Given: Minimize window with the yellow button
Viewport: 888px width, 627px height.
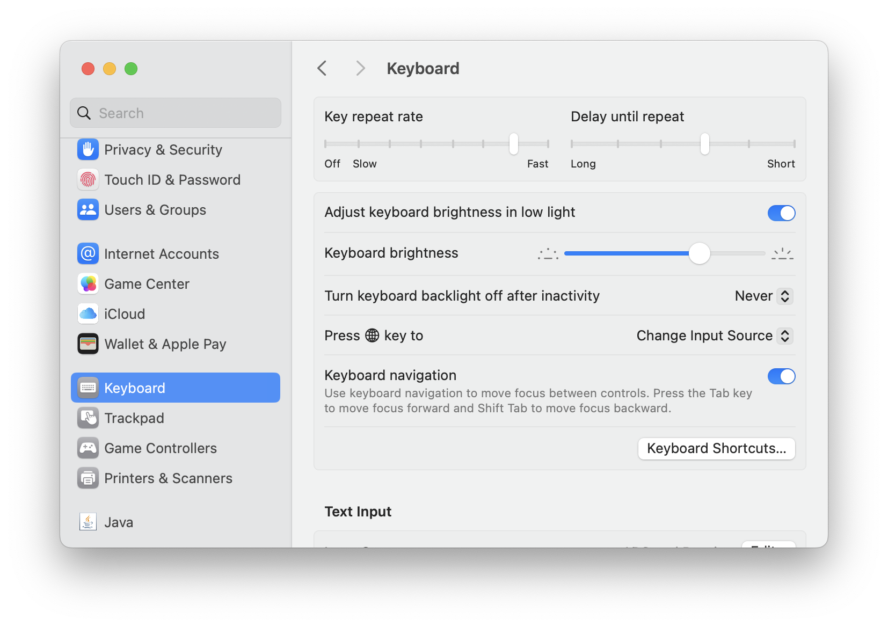Looking at the screenshot, I should pos(110,69).
